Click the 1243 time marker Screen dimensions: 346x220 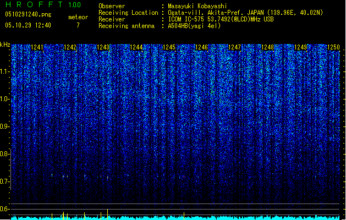pos(103,47)
